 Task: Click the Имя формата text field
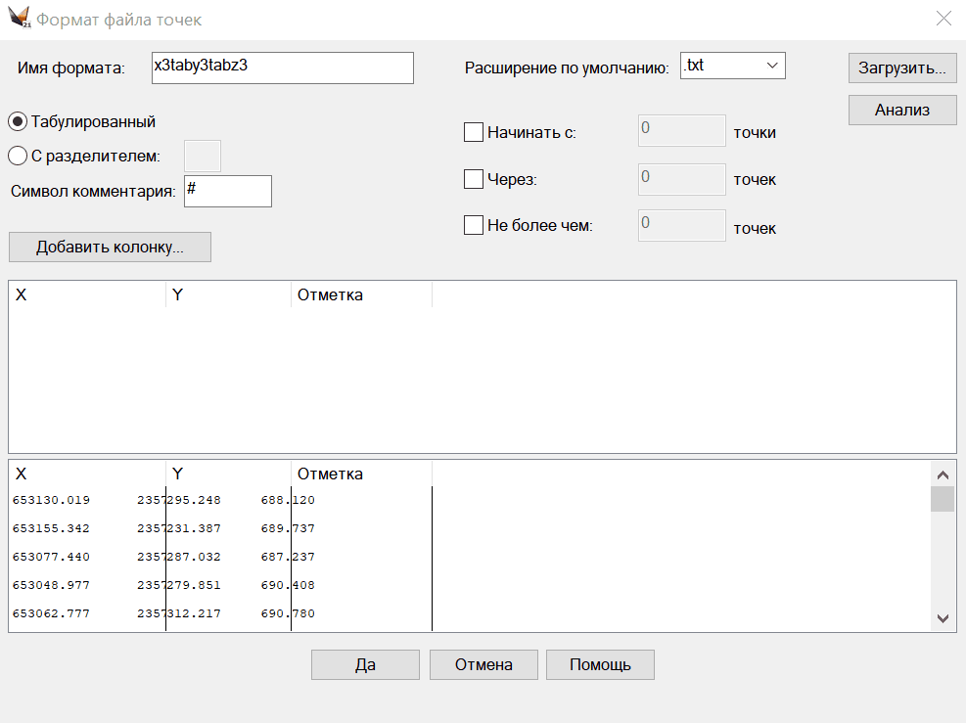(x=282, y=68)
